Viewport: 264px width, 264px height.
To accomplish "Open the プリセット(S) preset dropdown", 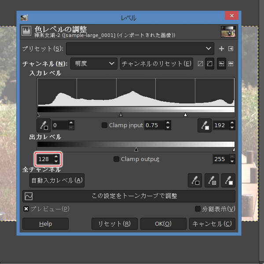I will 140,49.
